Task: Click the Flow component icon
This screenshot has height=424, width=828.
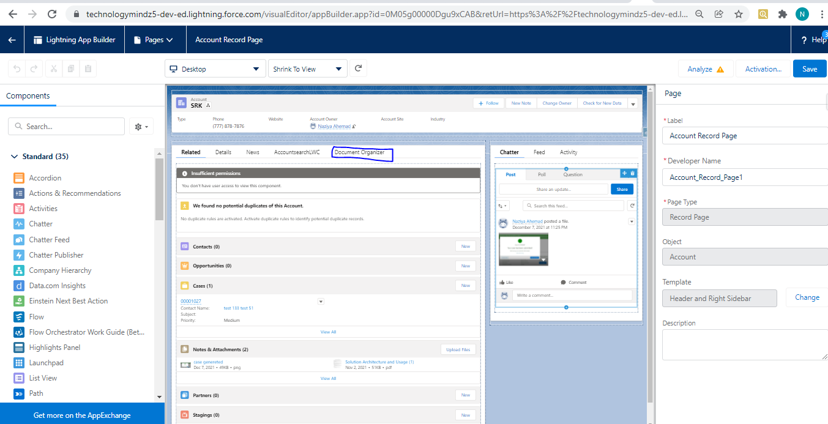Action: (x=18, y=317)
